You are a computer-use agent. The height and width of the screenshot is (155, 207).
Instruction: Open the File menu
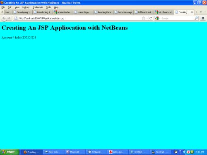[x=3, y=7]
